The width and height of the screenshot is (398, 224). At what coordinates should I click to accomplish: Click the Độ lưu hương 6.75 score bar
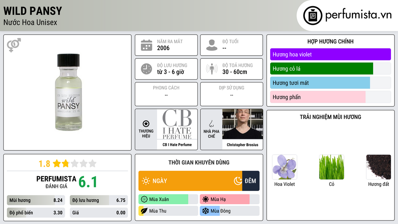pos(99,200)
